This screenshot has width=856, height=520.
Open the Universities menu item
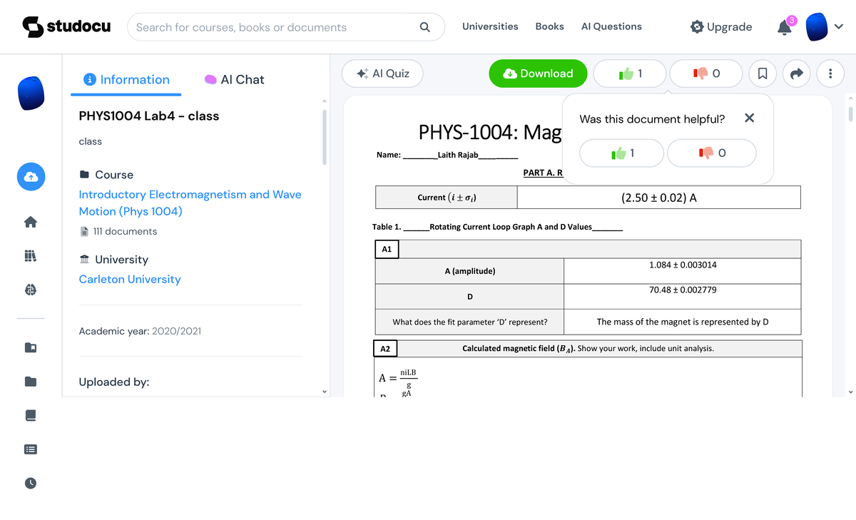pos(490,26)
